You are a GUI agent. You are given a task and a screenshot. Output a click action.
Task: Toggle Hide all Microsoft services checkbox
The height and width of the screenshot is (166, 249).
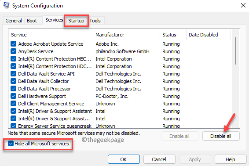(x=11, y=144)
